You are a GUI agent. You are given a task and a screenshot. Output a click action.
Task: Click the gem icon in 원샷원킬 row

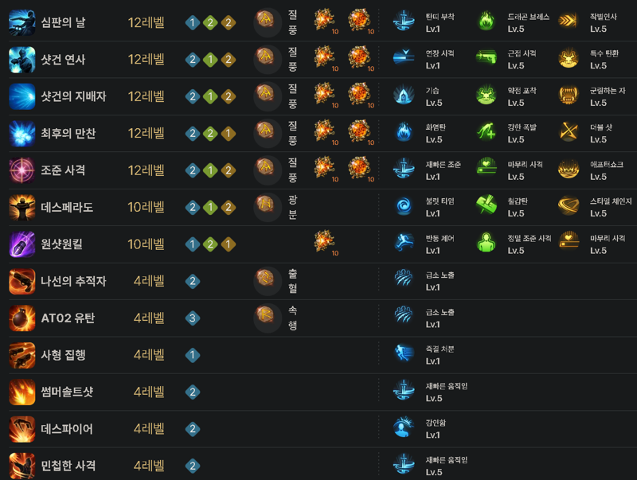325,241
